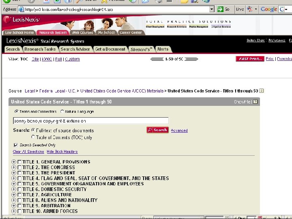Viewport: 292px width, 219px height.
Task: Click the Links toolbar icon
Action: tap(249, 9)
